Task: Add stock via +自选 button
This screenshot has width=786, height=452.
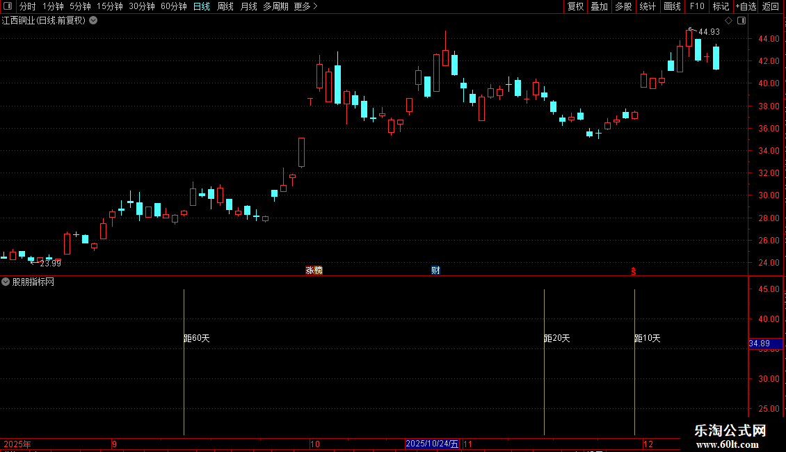Action: [746, 6]
